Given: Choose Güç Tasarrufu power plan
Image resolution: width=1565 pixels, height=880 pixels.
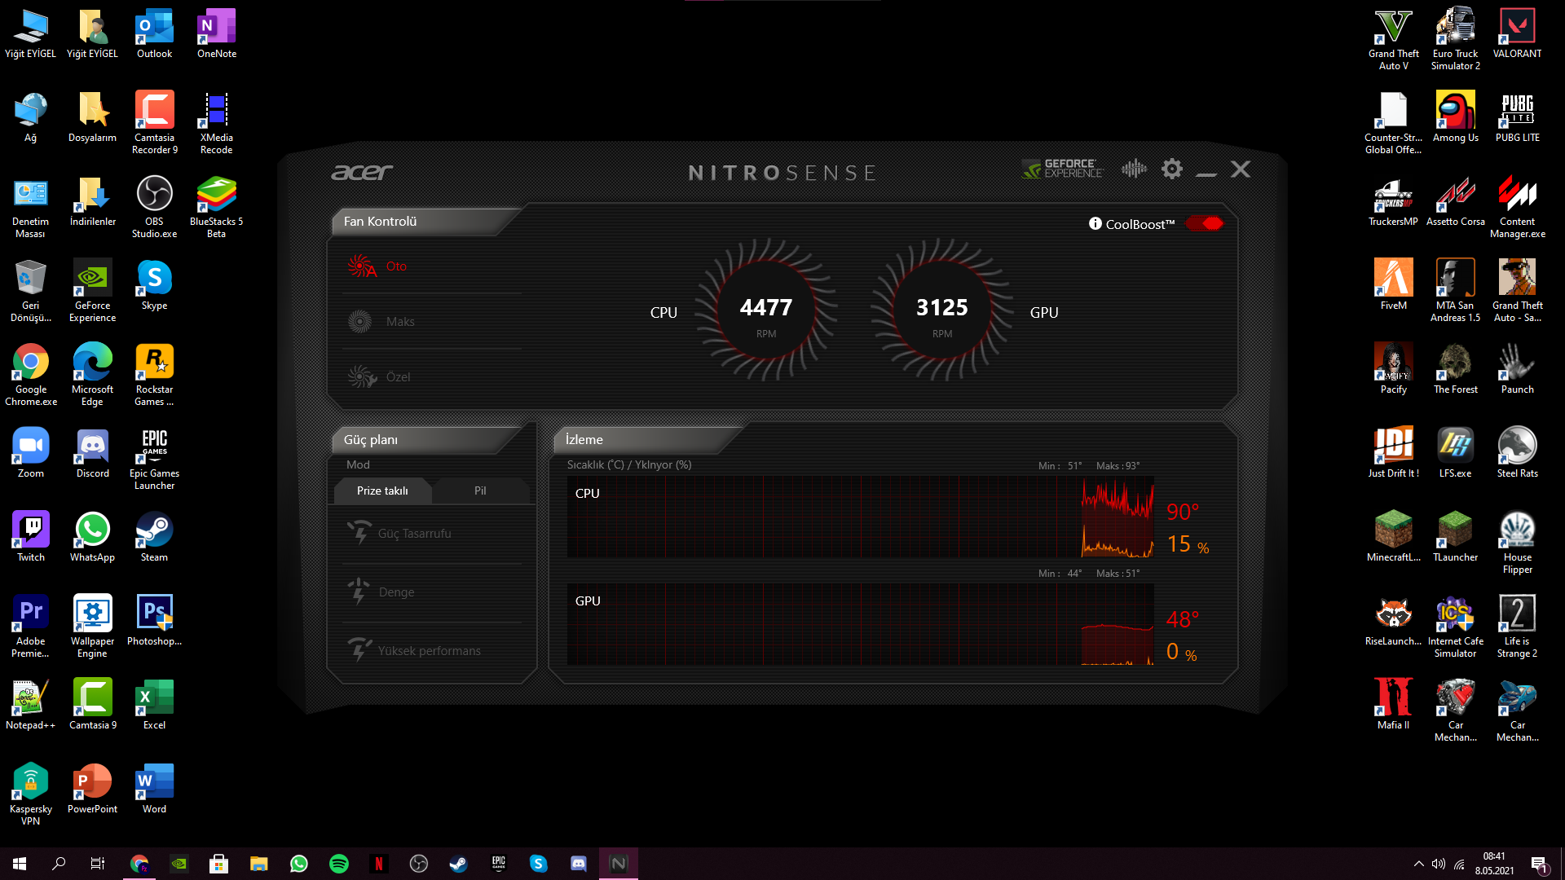Looking at the screenshot, I should click(x=414, y=534).
